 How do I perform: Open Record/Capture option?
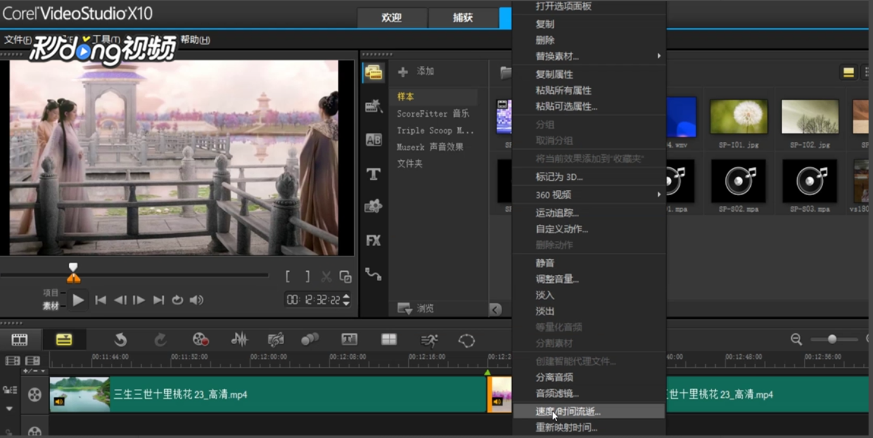(200, 340)
